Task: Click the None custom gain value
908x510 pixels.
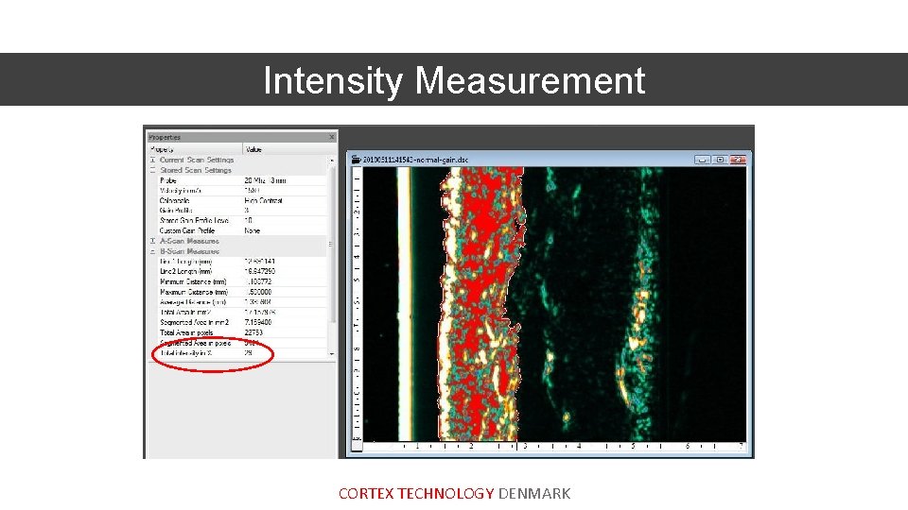Action: pos(252,230)
